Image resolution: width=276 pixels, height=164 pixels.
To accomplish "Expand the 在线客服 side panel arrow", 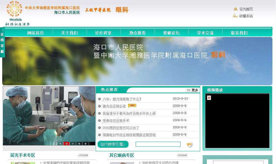I will pyautogui.click(x=3, y=30).
